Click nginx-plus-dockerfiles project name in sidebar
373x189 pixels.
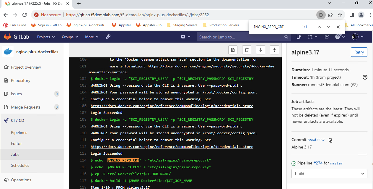37,52
